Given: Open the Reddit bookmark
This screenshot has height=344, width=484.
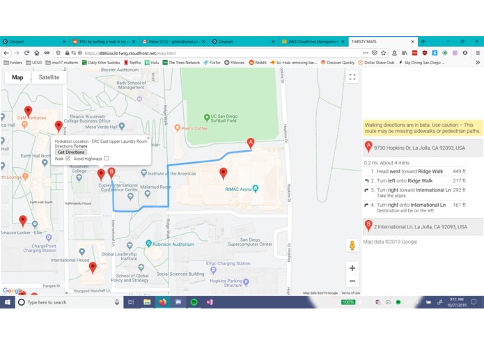Looking at the screenshot, I should (258, 62).
